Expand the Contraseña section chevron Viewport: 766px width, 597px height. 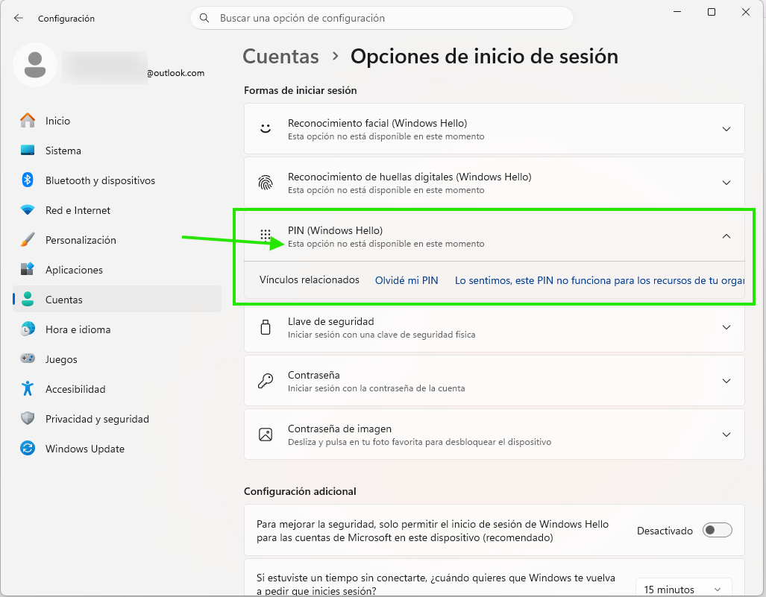(x=726, y=381)
